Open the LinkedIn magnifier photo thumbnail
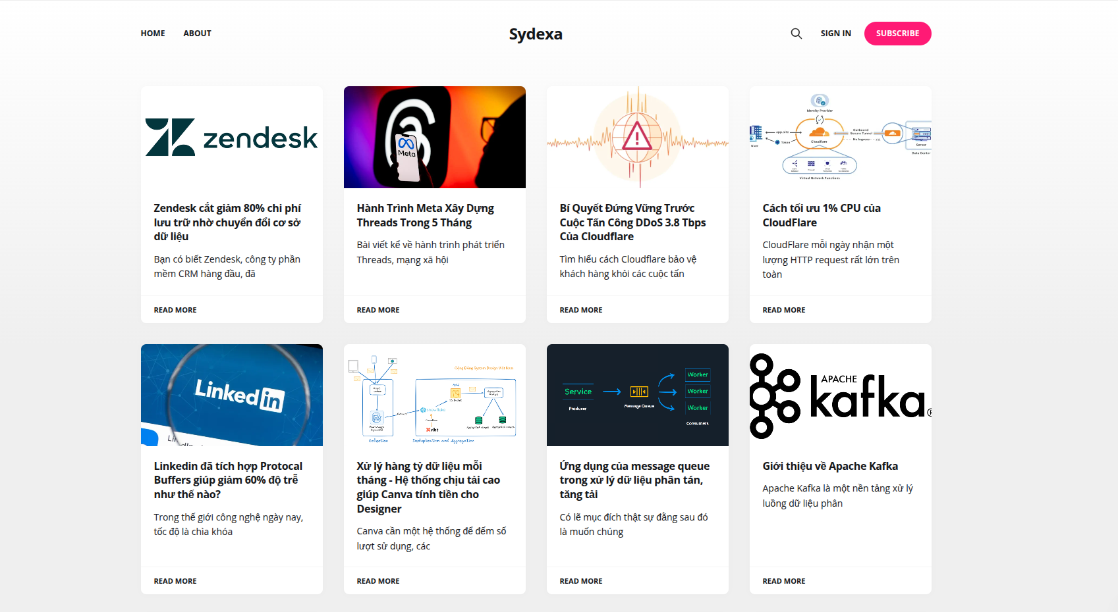 232,395
